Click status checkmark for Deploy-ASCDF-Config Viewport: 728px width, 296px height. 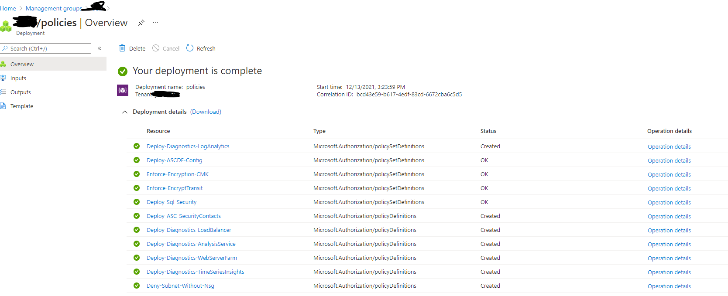click(x=137, y=160)
